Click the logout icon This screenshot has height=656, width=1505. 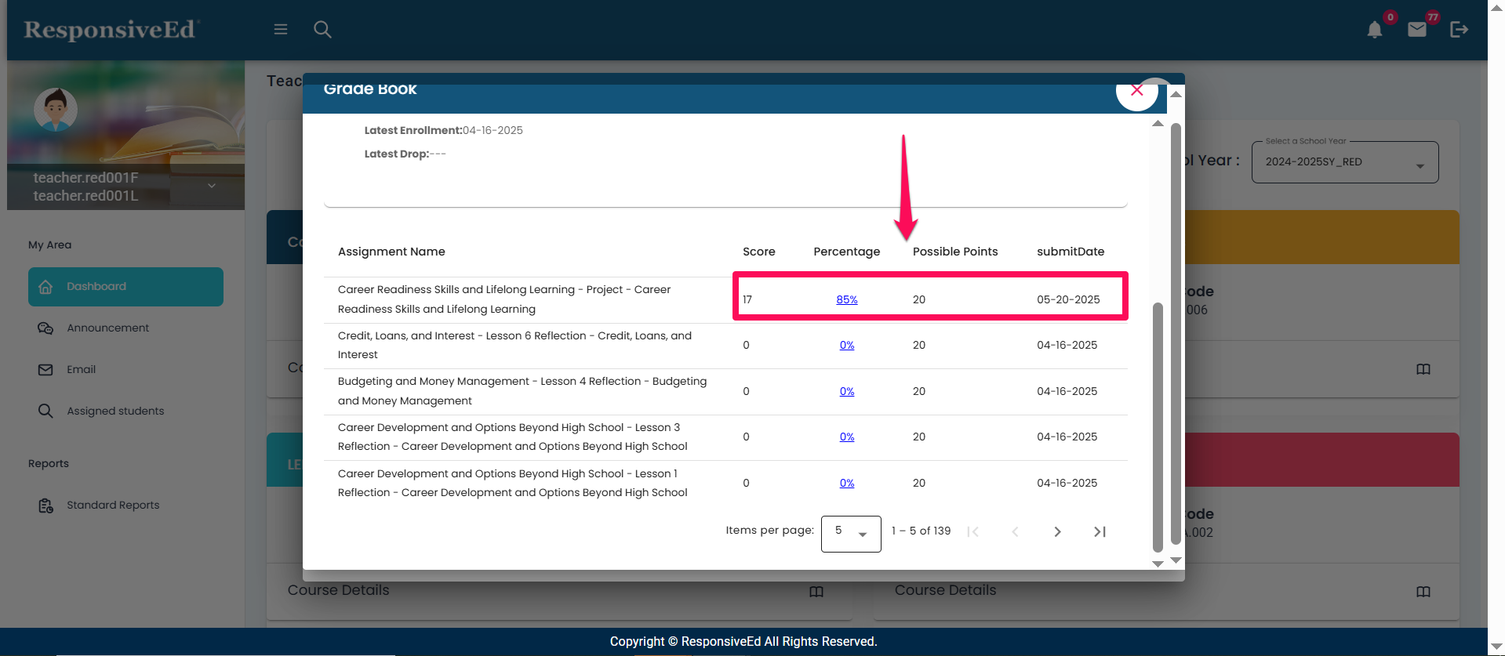[x=1459, y=30]
